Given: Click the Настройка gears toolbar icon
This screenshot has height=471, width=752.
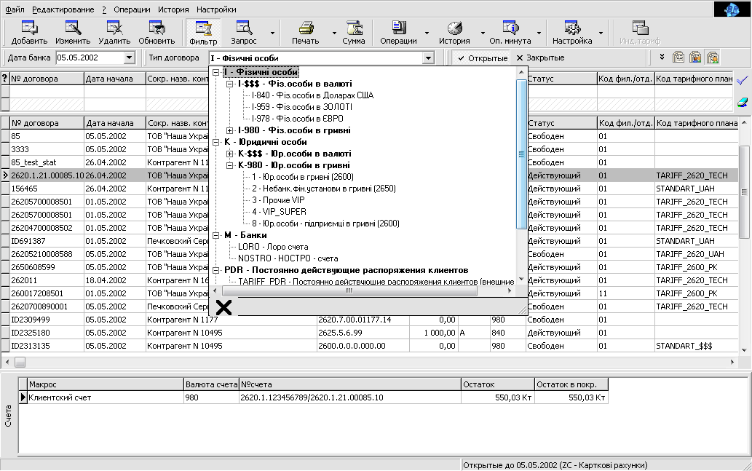Looking at the screenshot, I should 572,28.
